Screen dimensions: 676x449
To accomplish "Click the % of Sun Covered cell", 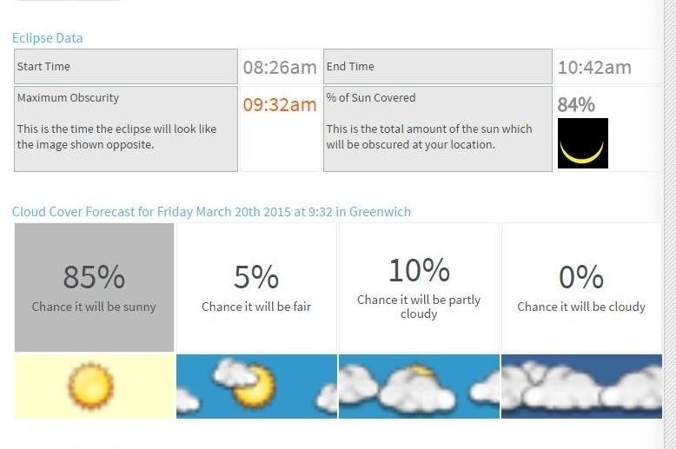I will click(437, 129).
